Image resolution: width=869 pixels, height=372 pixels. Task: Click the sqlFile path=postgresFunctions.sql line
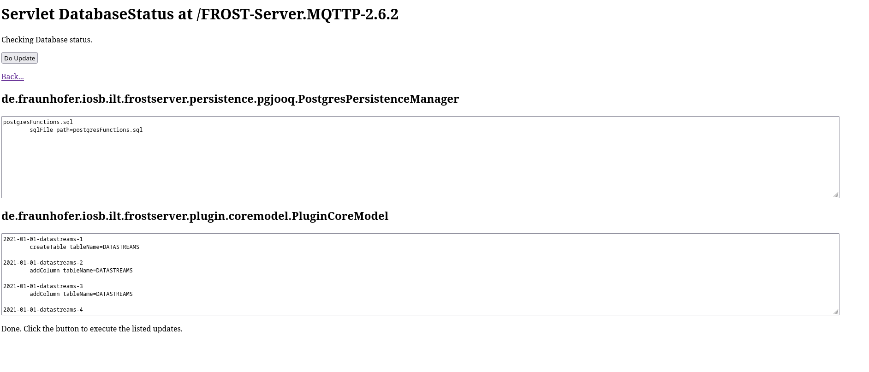coord(86,130)
